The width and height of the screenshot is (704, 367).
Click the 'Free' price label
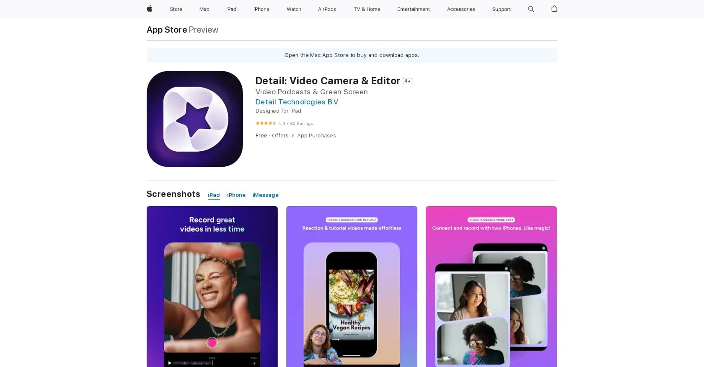[261, 136]
